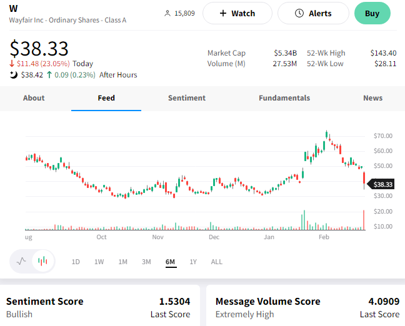Image resolution: width=405 pixels, height=326 pixels.
Task: Switch to line chart view icon
Action: (x=21, y=261)
